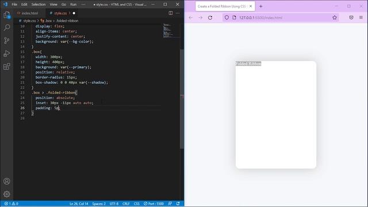This screenshot has height=207, width=368.
Task: Open the Edit menu
Action: point(24,4)
